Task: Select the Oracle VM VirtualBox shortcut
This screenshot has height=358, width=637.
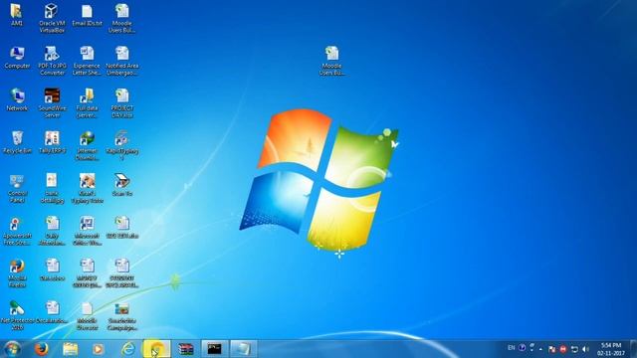Action: pyautogui.click(x=52, y=18)
